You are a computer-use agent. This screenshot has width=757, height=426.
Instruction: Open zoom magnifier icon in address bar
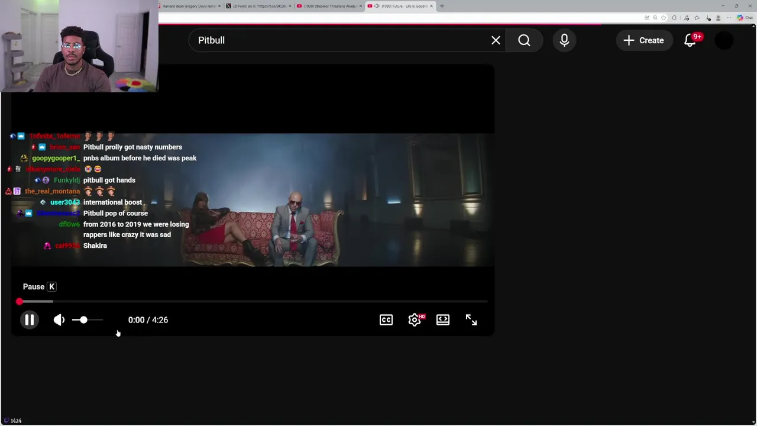tap(655, 18)
